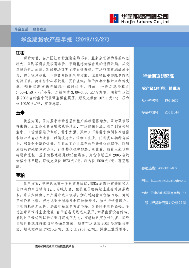The width and height of the screenshot is (189, 268).
Task: Click the 豆粕 section heading
Action: click(20, 175)
